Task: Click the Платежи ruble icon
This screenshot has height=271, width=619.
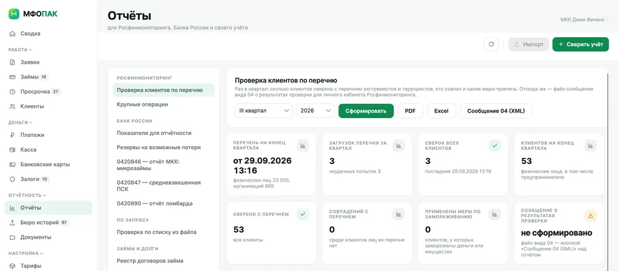Action: tap(12, 135)
